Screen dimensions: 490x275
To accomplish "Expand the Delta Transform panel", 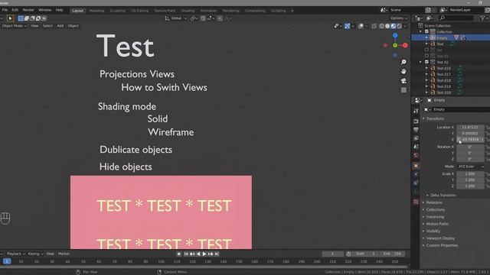I will tap(443, 196).
